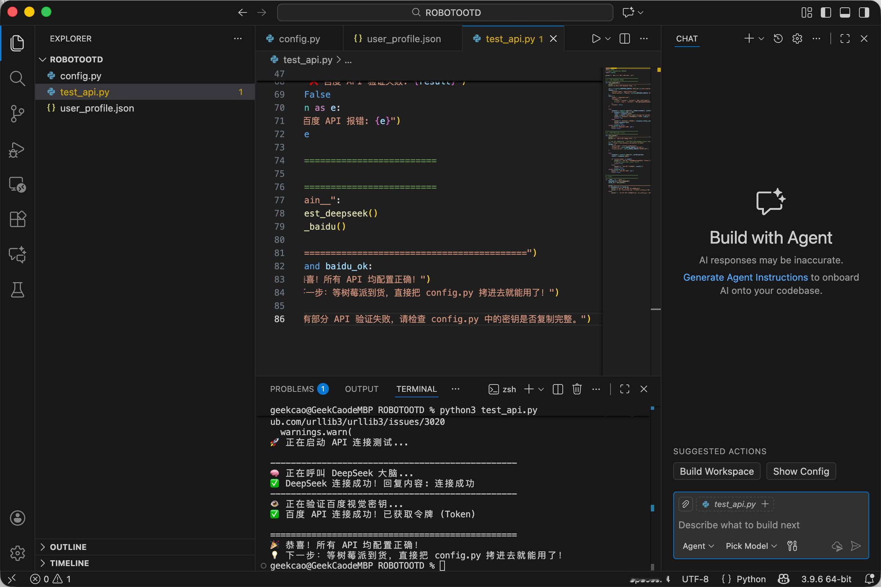Switch to the user_profile.json tab
The width and height of the screenshot is (881, 587).
point(403,39)
